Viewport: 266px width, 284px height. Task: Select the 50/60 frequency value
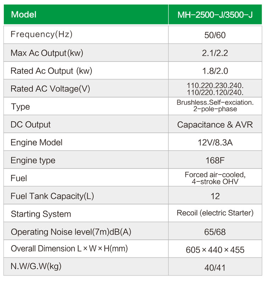coord(215,35)
